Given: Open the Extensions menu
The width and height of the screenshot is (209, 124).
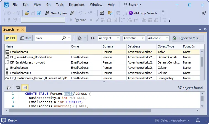Looking at the screenshot, I should [77, 5].
